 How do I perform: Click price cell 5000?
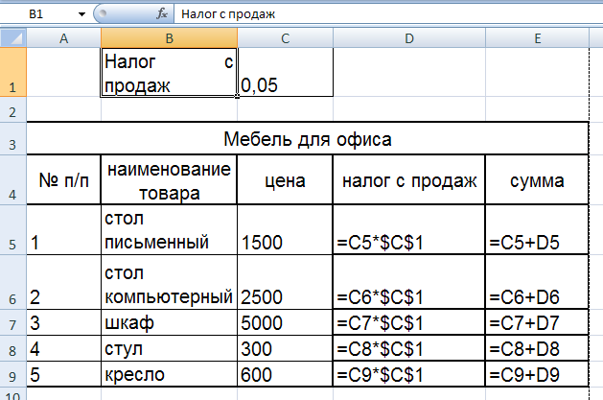(285, 322)
